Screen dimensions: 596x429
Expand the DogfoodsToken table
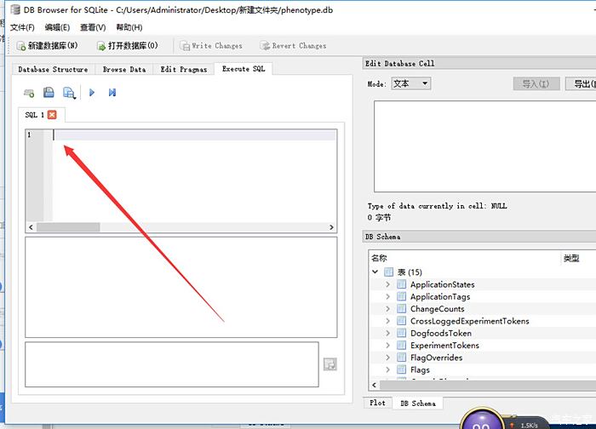387,333
